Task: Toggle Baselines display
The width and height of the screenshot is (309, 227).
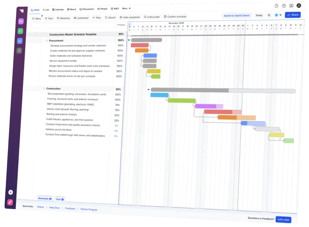Action: coord(63,18)
